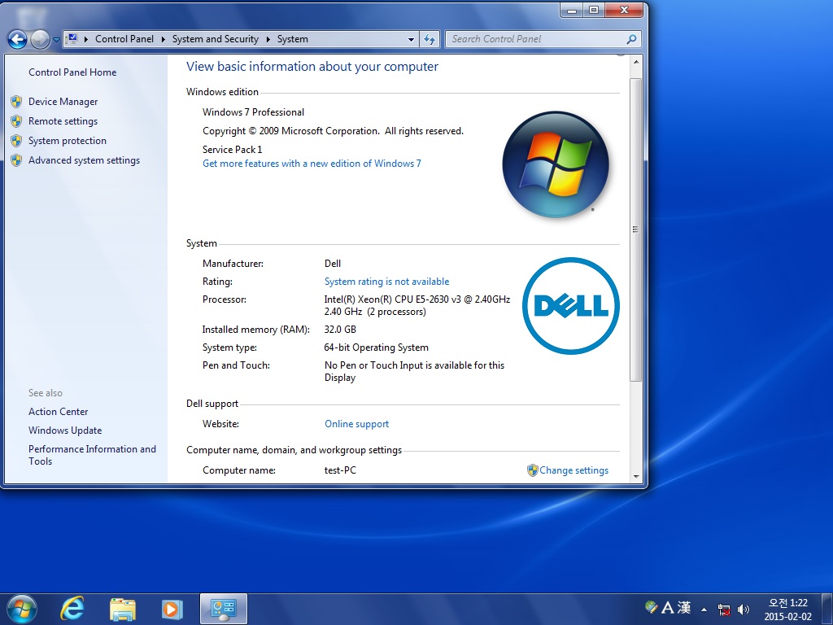The height and width of the screenshot is (625, 833).
Task: Open System protection
Action: tap(68, 141)
